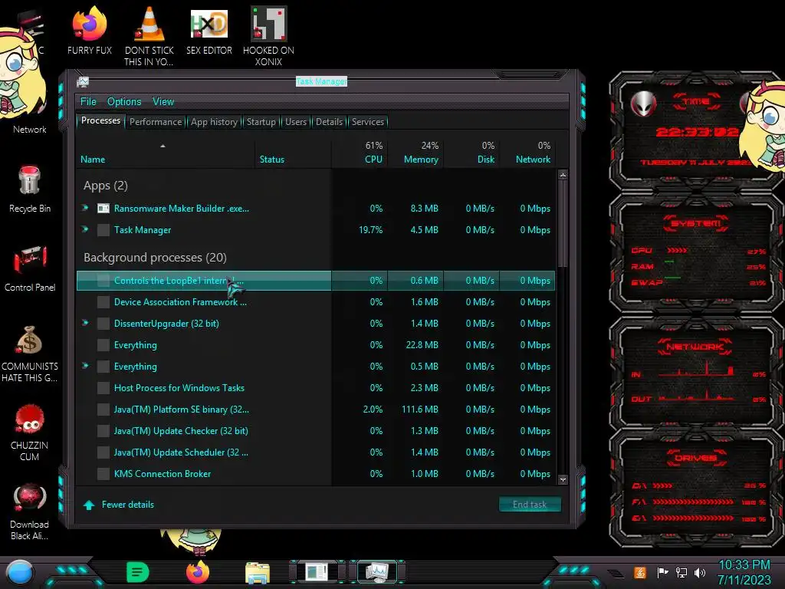
Task: Click the process list scrollbar down arrow
Action: [x=563, y=479]
